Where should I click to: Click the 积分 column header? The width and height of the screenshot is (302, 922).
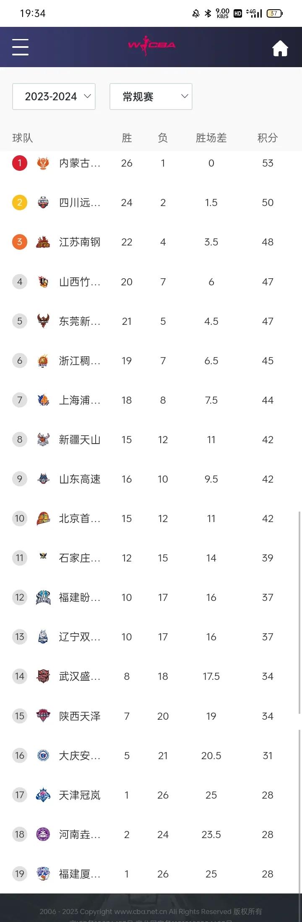pos(268,138)
